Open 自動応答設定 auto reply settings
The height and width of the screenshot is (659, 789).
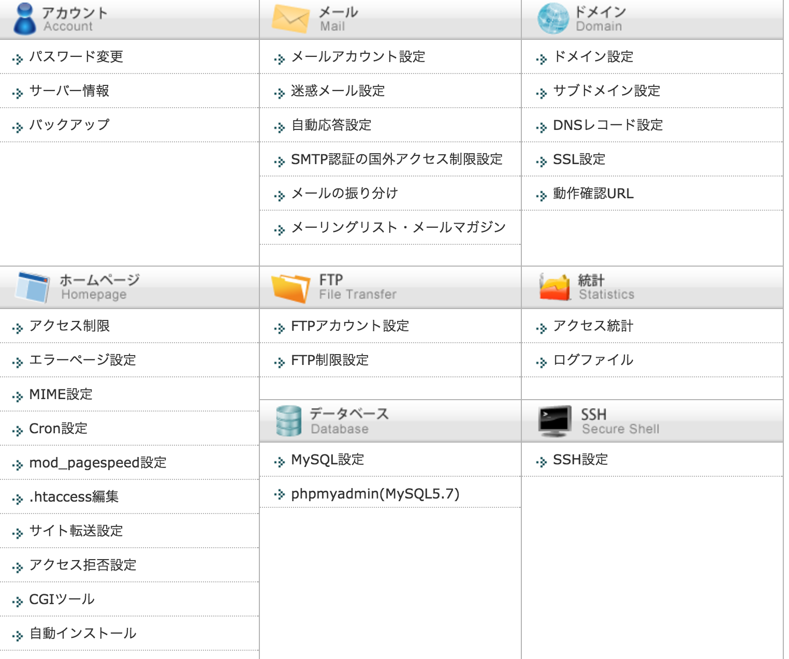[331, 125]
